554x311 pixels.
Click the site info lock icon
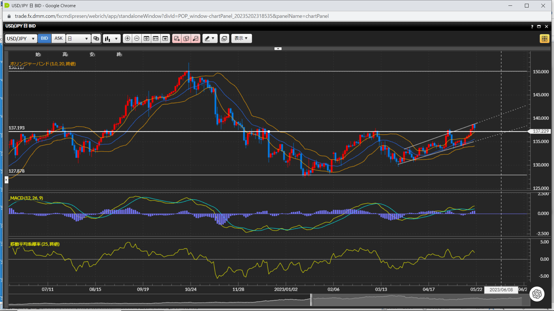(x=9, y=16)
